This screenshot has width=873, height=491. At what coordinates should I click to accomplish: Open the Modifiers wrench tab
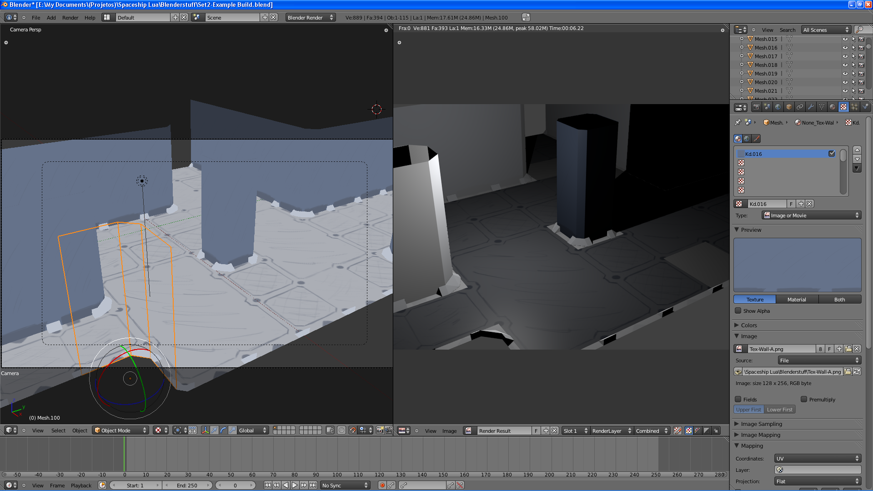tap(811, 107)
